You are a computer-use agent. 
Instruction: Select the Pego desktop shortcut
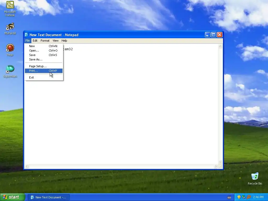(x=10, y=50)
